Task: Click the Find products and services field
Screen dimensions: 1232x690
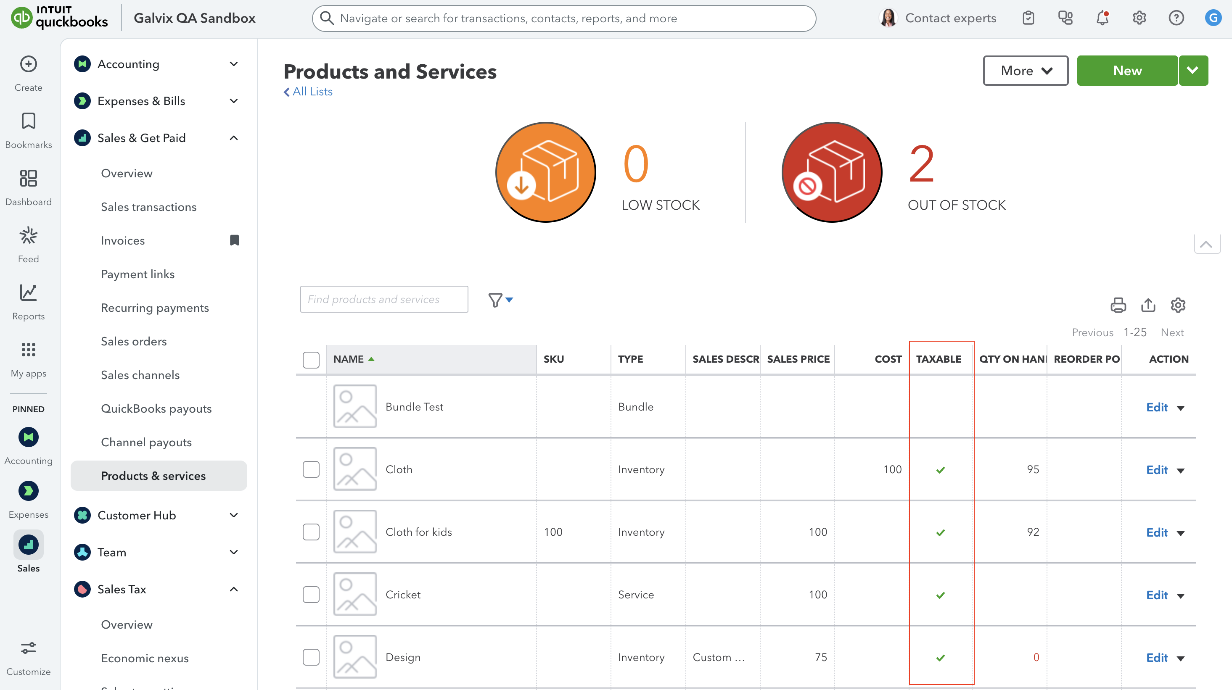Action: (x=383, y=299)
